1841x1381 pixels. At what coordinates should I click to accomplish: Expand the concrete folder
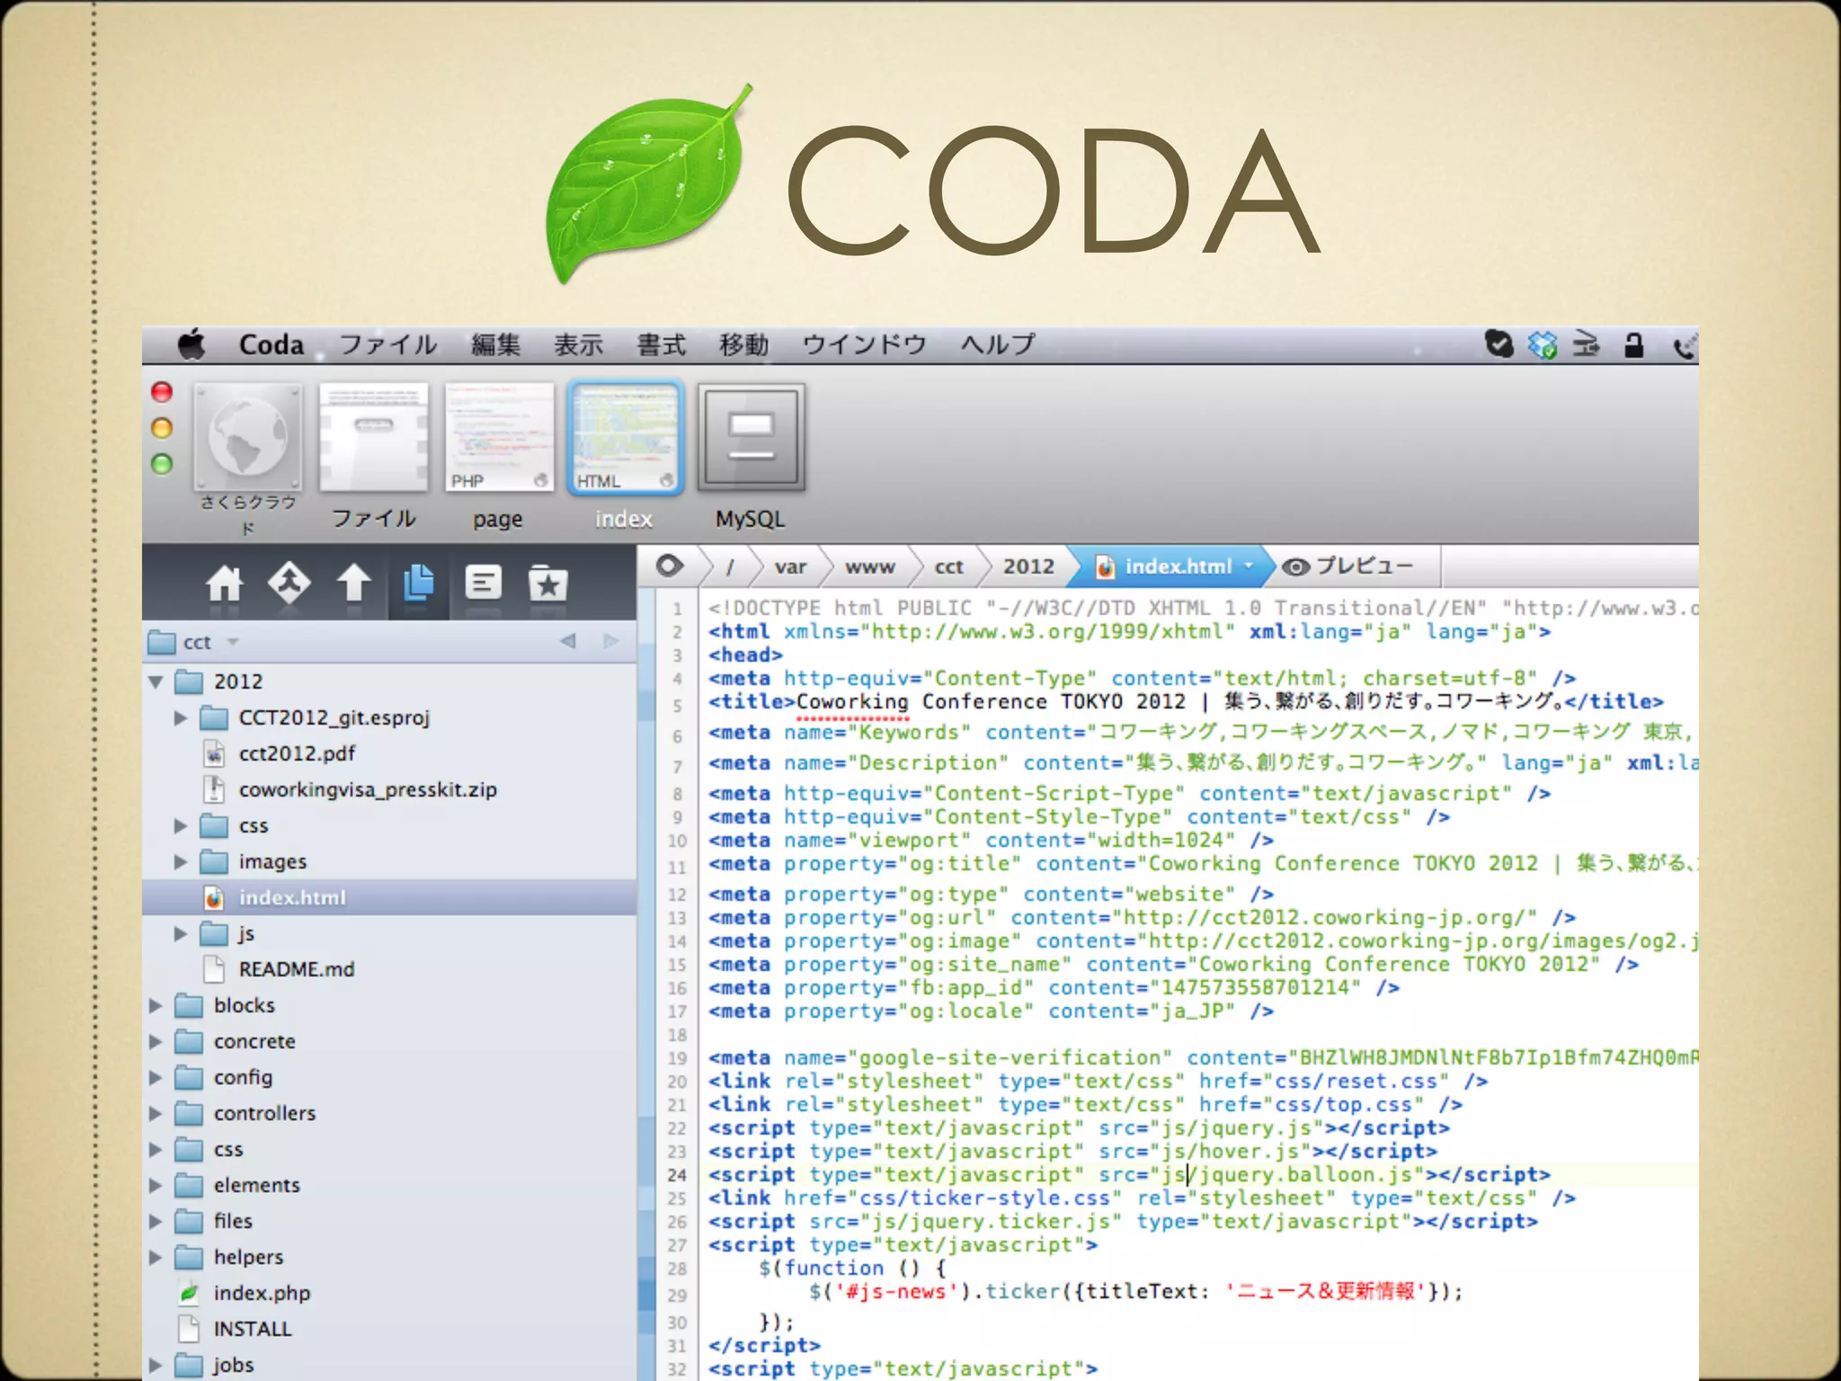156,1041
